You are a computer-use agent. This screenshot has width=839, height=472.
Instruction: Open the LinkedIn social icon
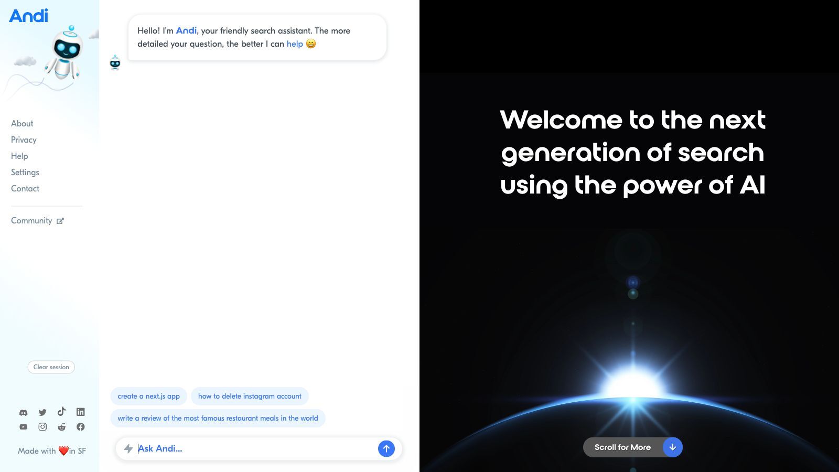click(x=80, y=412)
